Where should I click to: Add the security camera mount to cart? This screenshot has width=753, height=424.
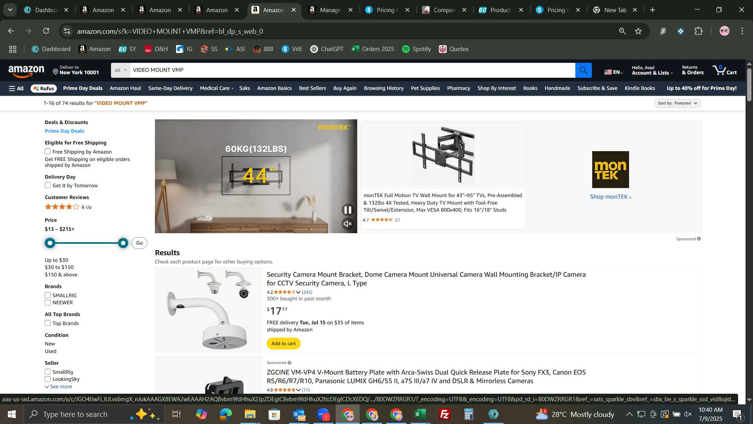284,344
